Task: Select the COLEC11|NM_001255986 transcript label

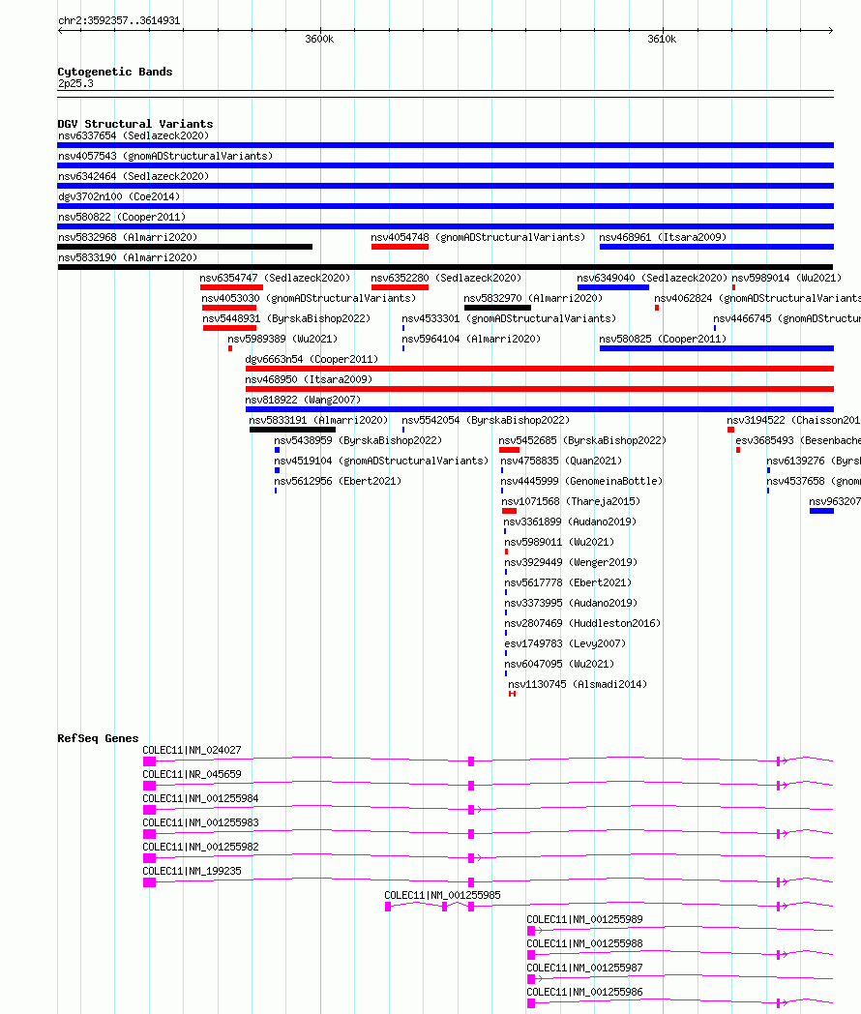Action: [x=584, y=992]
